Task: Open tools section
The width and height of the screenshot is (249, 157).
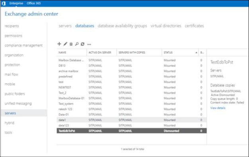Action: click(x=8, y=132)
